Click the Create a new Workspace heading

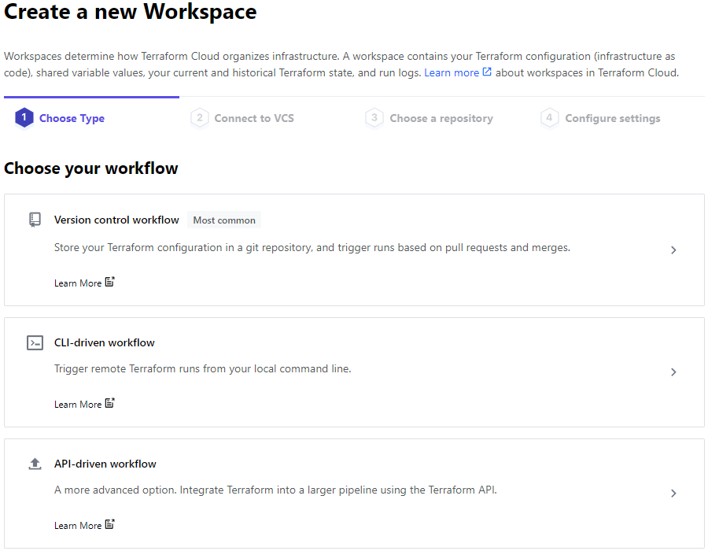coord(130,12)
